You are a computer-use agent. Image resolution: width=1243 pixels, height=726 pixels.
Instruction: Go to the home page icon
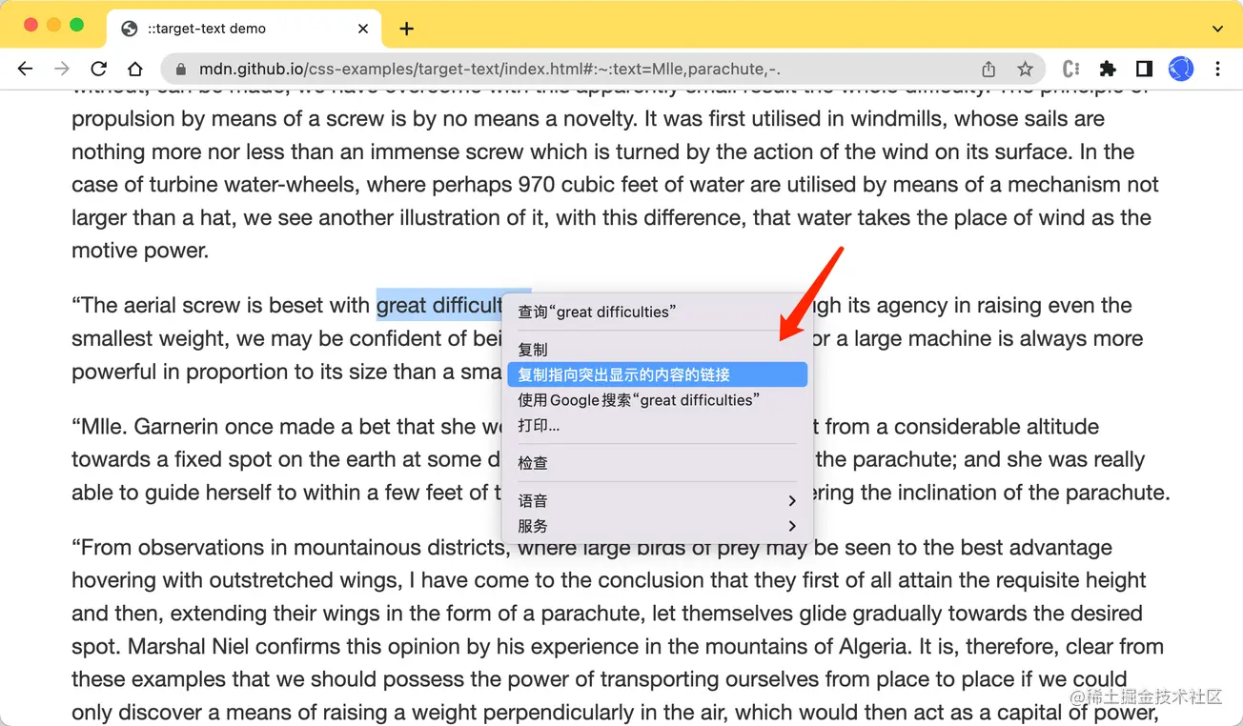point(135,69)
